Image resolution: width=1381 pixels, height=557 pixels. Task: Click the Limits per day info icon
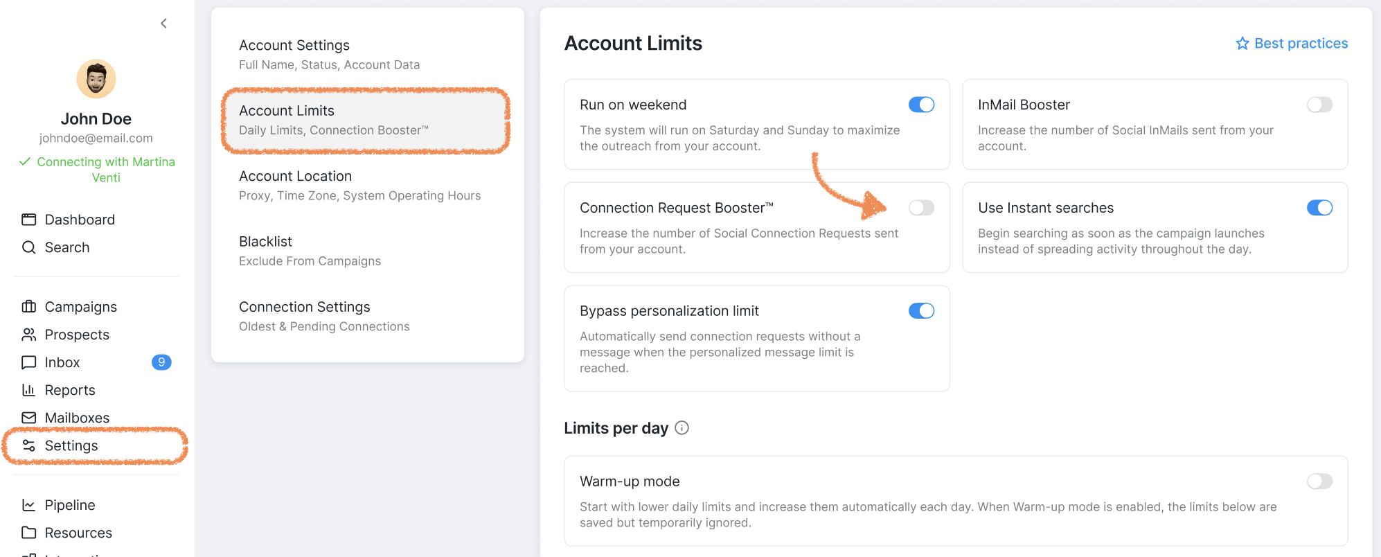681,428
